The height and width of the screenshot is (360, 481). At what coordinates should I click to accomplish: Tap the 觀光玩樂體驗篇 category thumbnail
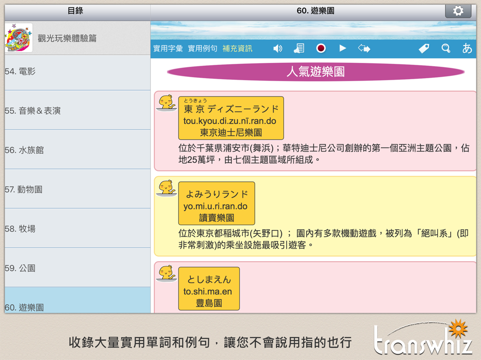(x=19, y=38)
